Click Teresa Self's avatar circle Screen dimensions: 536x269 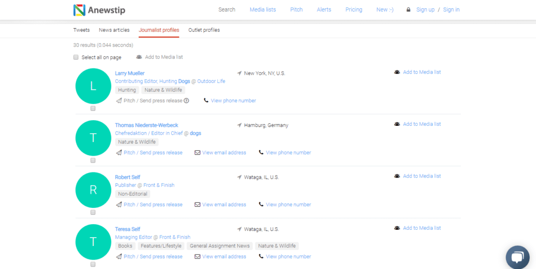point(93,242)
